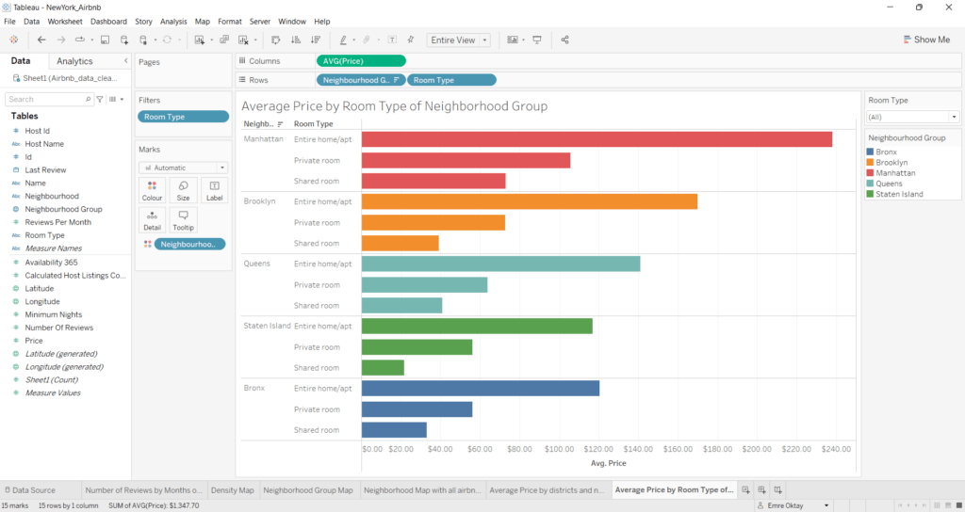Expand the Room Type (All) filter dropdown
Image resolution: width=965 pixels, height=512 pixels.
912,117
